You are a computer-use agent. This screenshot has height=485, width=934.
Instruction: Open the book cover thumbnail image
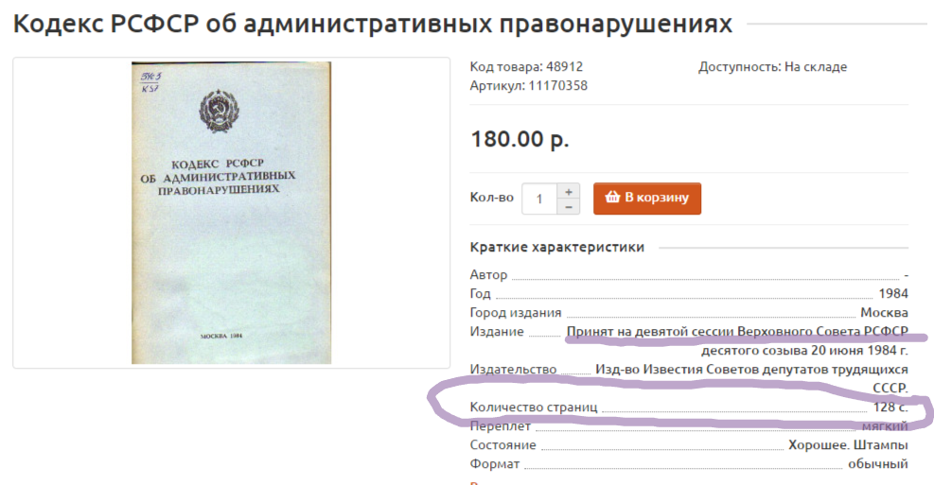[x=231, y=213]
